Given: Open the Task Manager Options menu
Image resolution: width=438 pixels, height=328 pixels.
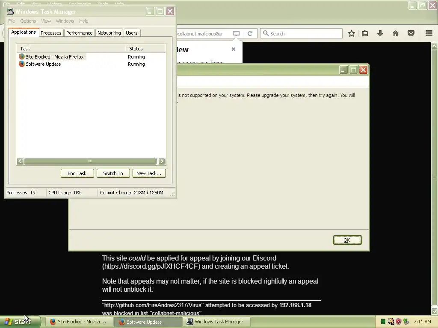Looking at the screenshot, I should coord(28,21).
